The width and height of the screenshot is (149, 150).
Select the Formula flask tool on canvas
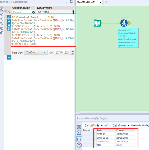click(x=124, y=23)
